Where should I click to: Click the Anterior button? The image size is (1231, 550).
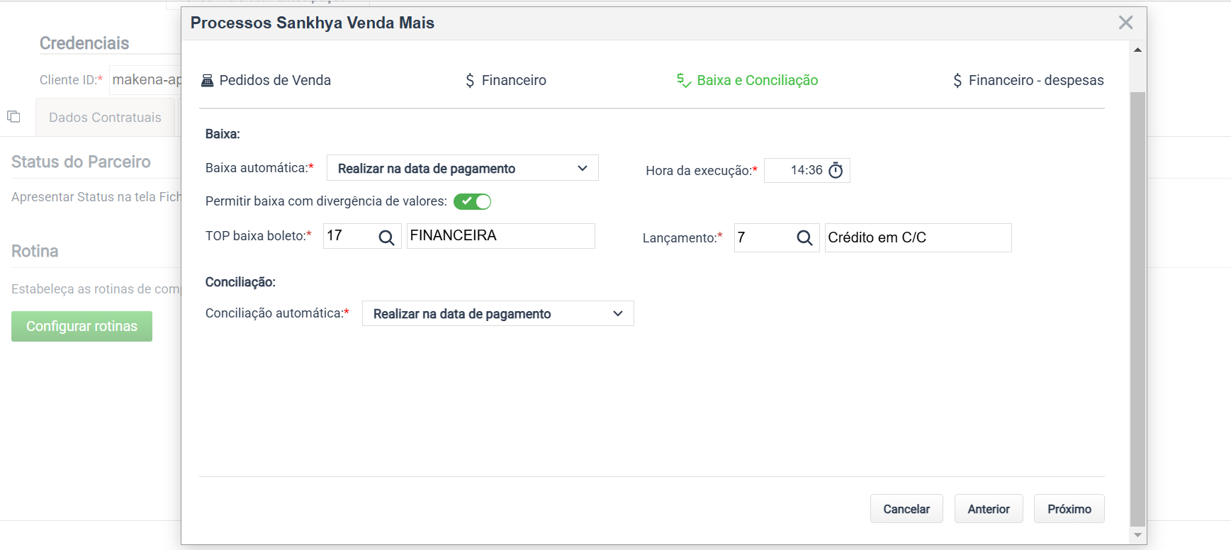pyautogui.click(x=989, y=509)
